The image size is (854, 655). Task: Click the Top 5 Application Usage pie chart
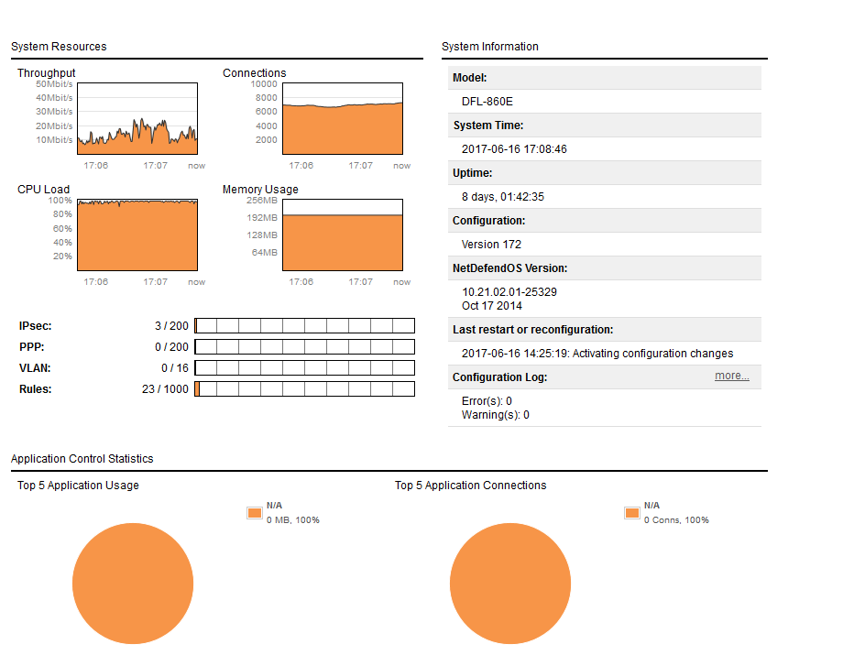[133, 584]
